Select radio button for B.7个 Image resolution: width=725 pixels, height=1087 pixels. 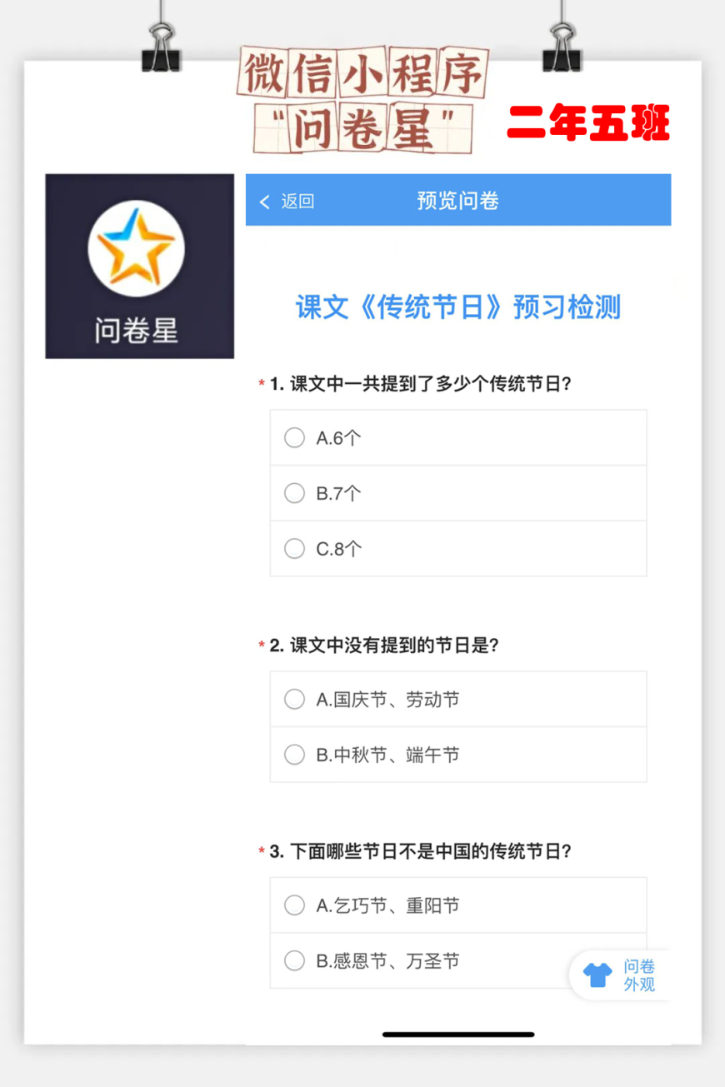pos(294,493)
